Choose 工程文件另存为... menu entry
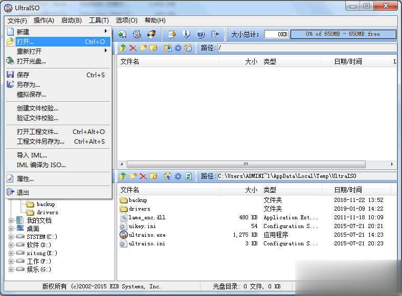The width and height of the screenshot is (402, 296). tap(58, 142)
